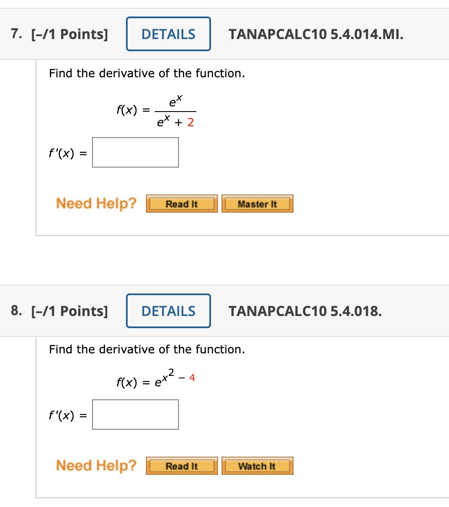Click the question 8 number heading
This screenshot has height=507, width=449.
tap(16, 310)
